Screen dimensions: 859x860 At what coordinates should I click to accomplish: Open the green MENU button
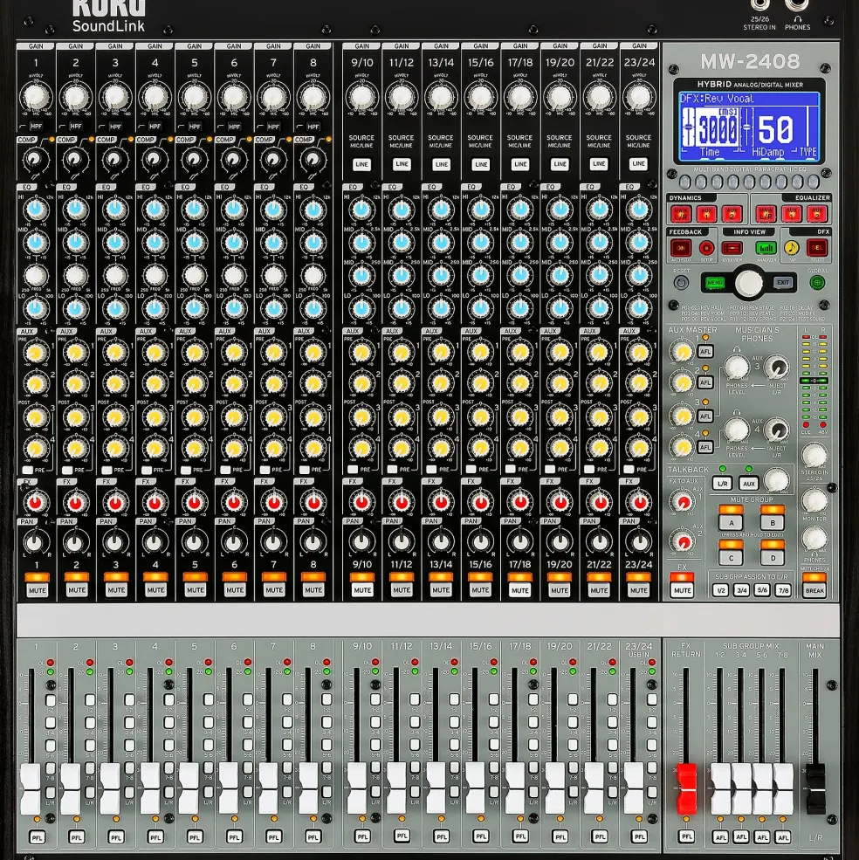(x=714, y=283)
